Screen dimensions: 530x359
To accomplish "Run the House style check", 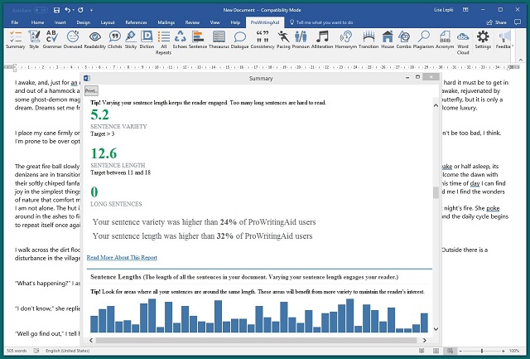I will 388,40.
